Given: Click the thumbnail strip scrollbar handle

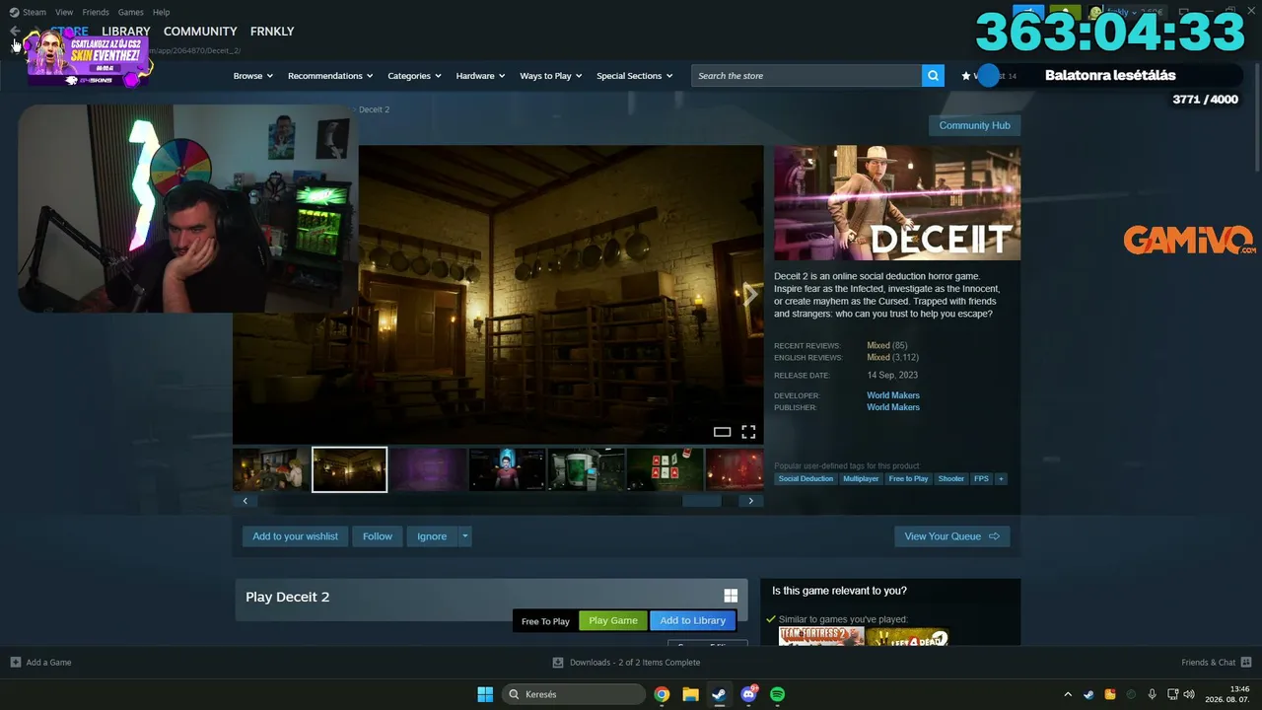Looking at the screenshot, I should coord(702,501).
